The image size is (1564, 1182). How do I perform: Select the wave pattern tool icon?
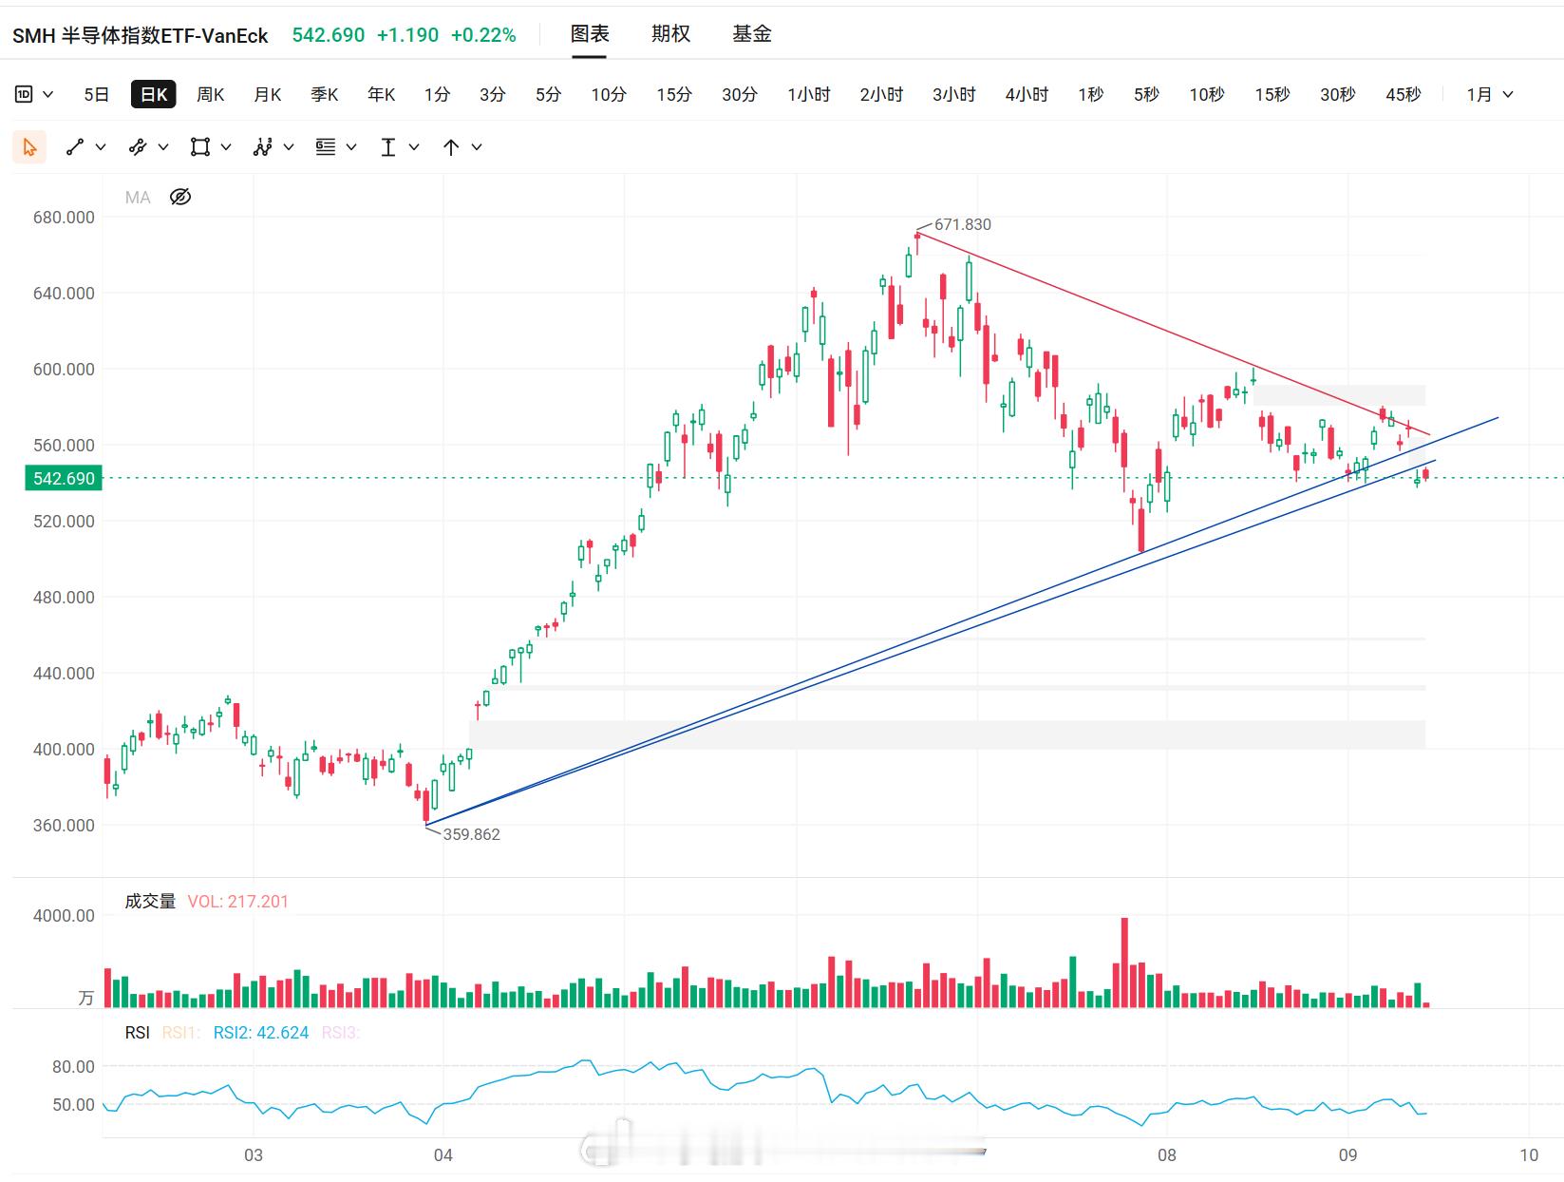click(x=263, y=147)
